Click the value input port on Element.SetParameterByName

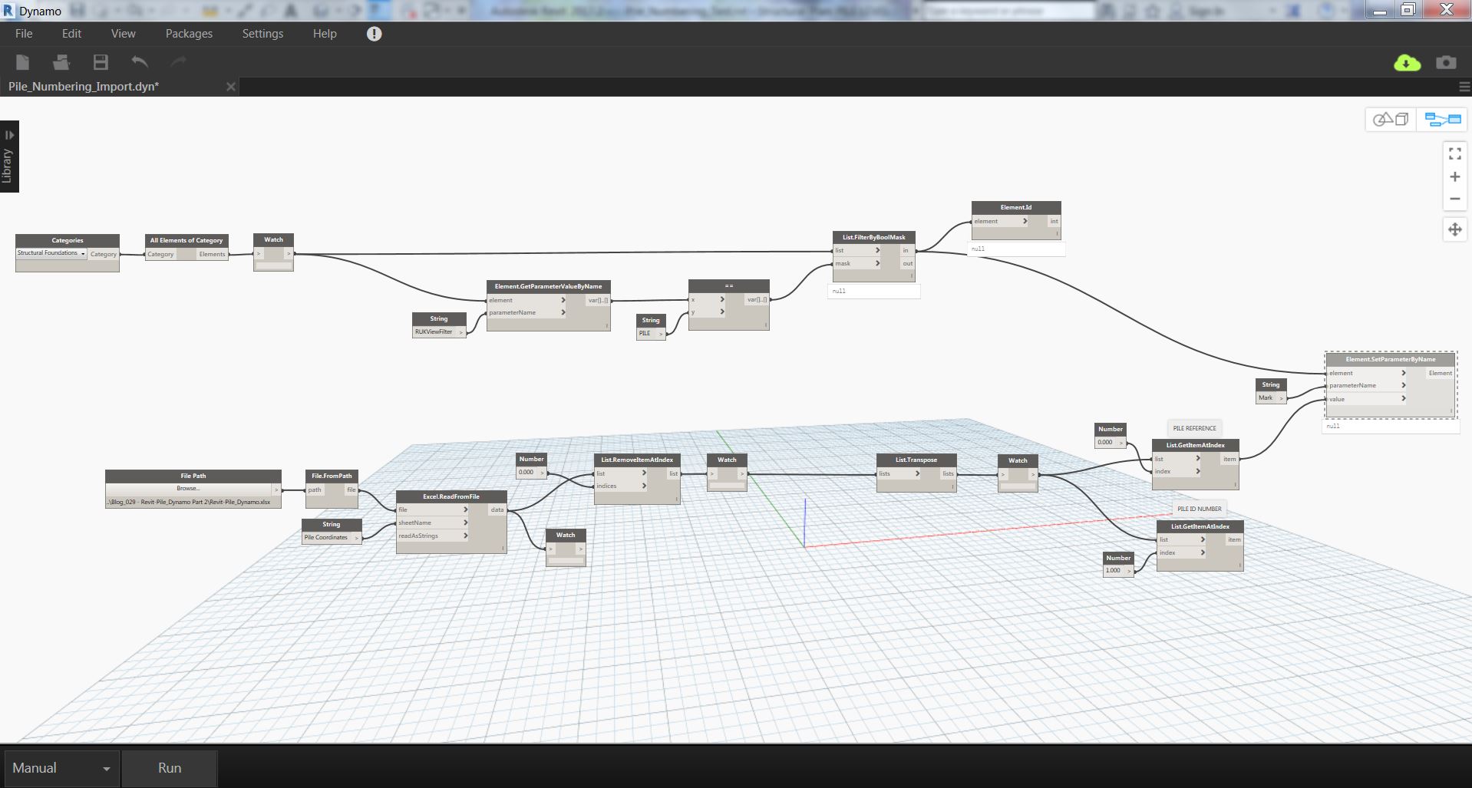tap(1367, 399)
